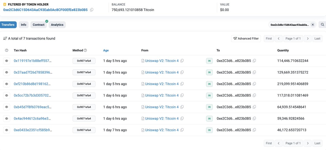Open transaction hash 0xb45d7f8f60769eac5
Viewport: 326px width, 150px height.
[x=33, y=107]
